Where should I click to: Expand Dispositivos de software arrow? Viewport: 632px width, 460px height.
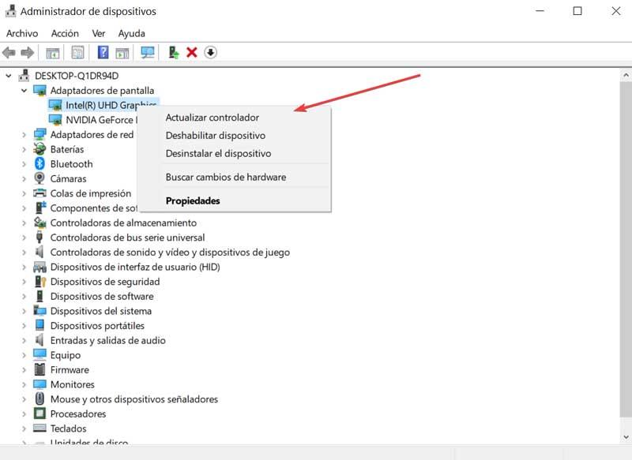(x=24, y=297)
